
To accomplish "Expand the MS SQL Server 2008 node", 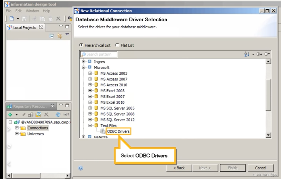I will tap(90, 114).
